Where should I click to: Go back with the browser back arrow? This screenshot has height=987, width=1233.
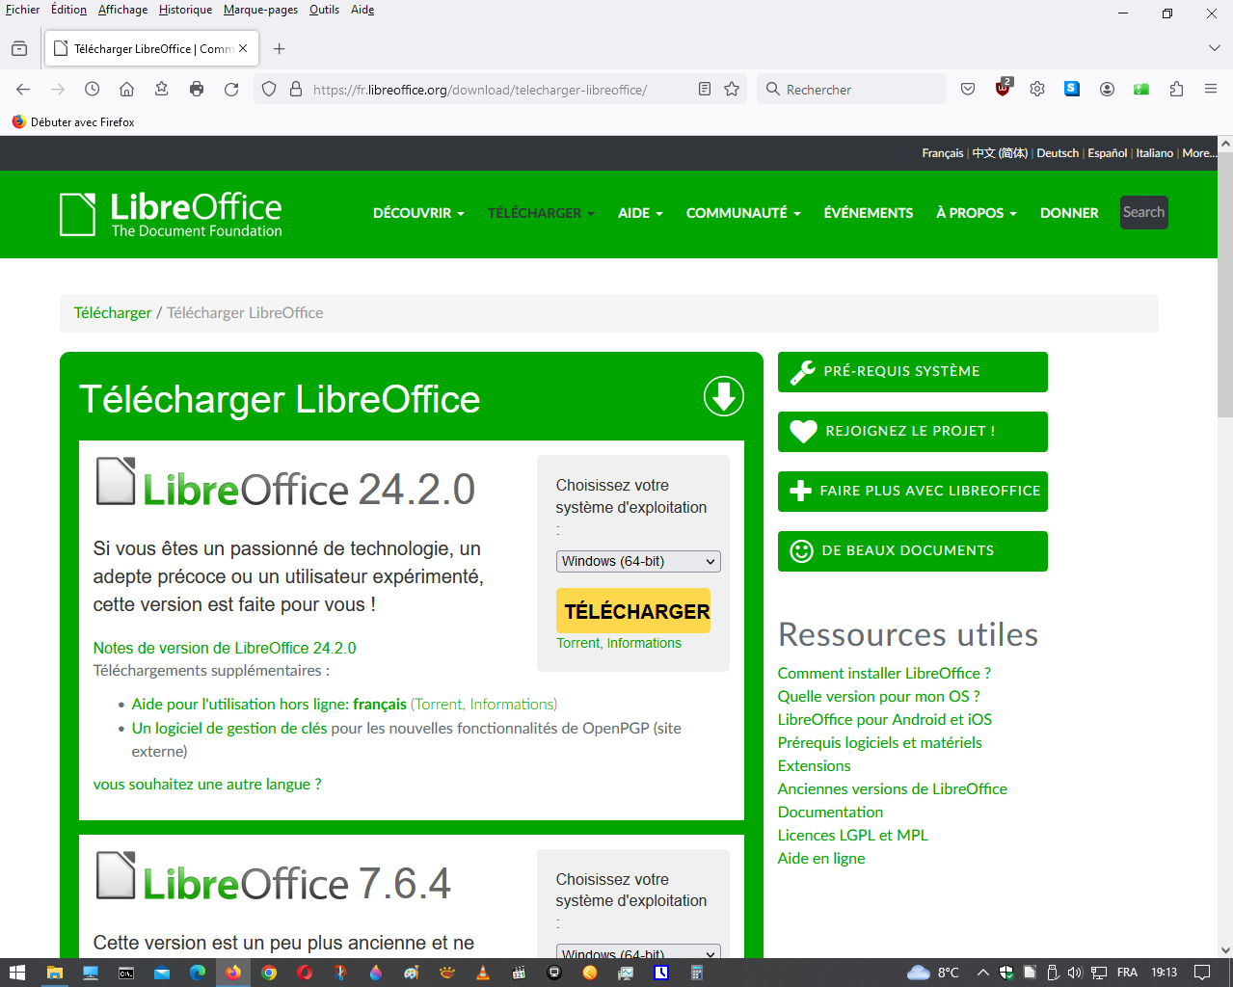(x=23, y=89)
